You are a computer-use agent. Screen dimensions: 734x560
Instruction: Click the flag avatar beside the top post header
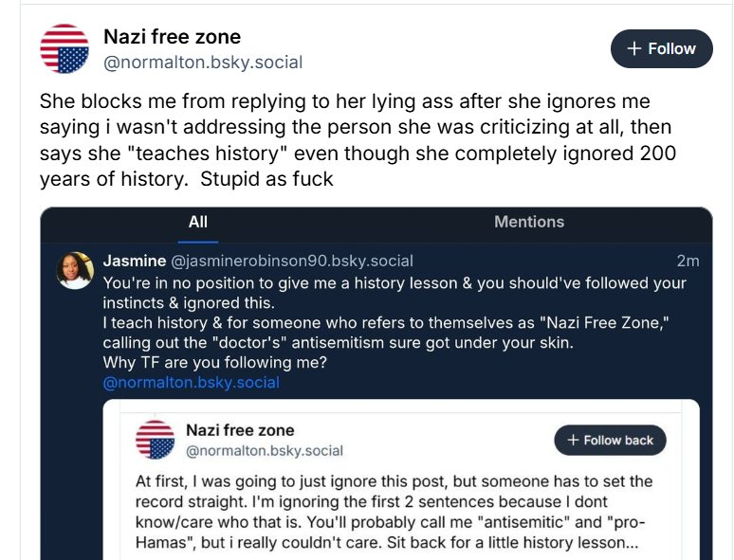coord(64,49)
